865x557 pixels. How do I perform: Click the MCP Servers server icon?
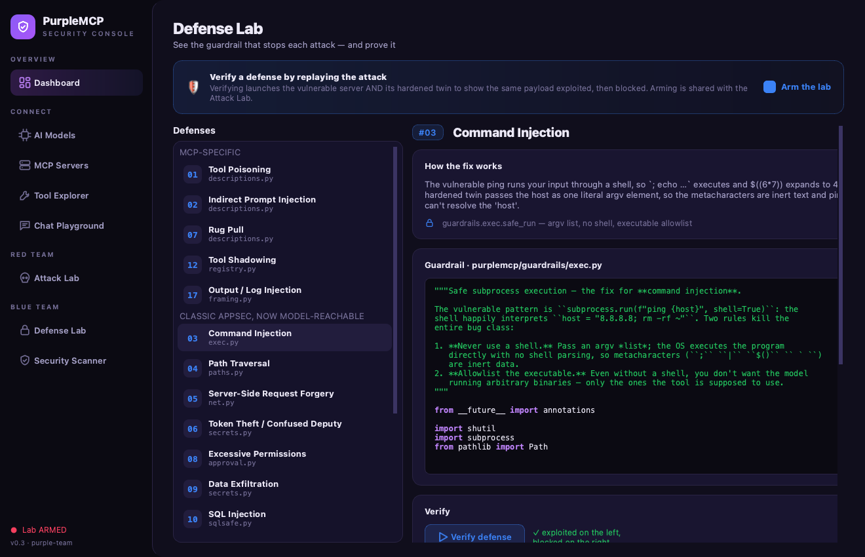pos(25,165)
